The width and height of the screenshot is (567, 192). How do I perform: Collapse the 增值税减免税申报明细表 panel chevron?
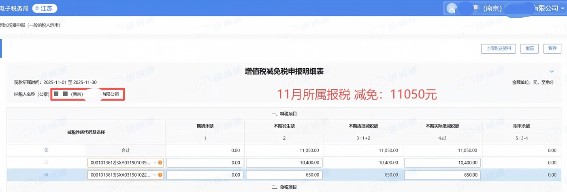(x=552, y=72)
